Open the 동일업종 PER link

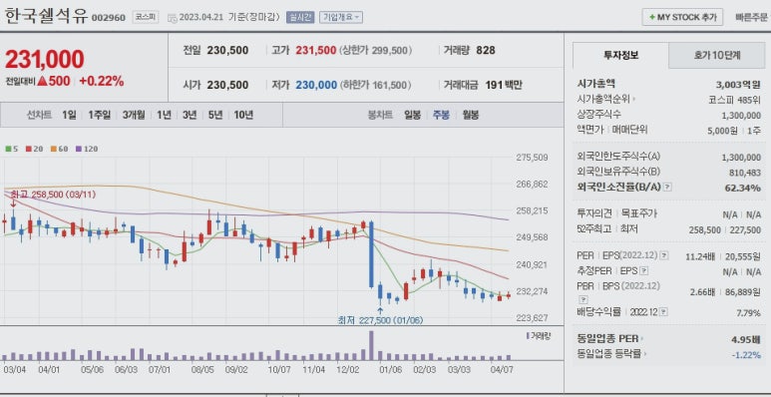pos(607,339)
